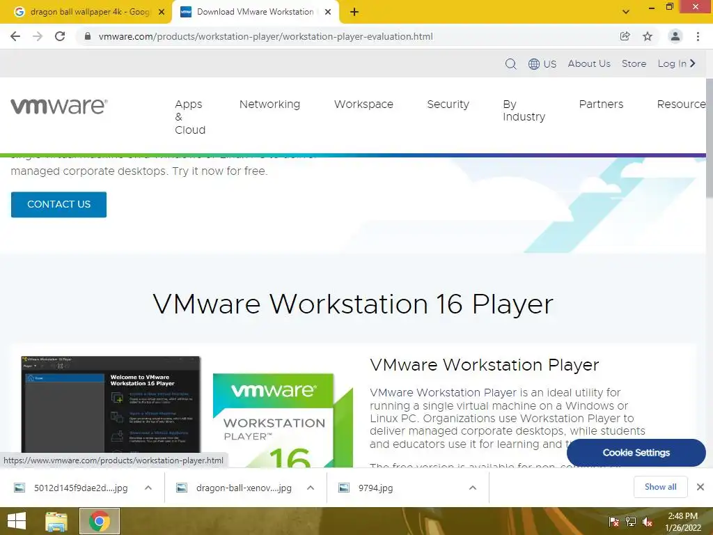Open downloaded dragon-ball-xenov jpg file
The image size is (713, 535).
234,488
